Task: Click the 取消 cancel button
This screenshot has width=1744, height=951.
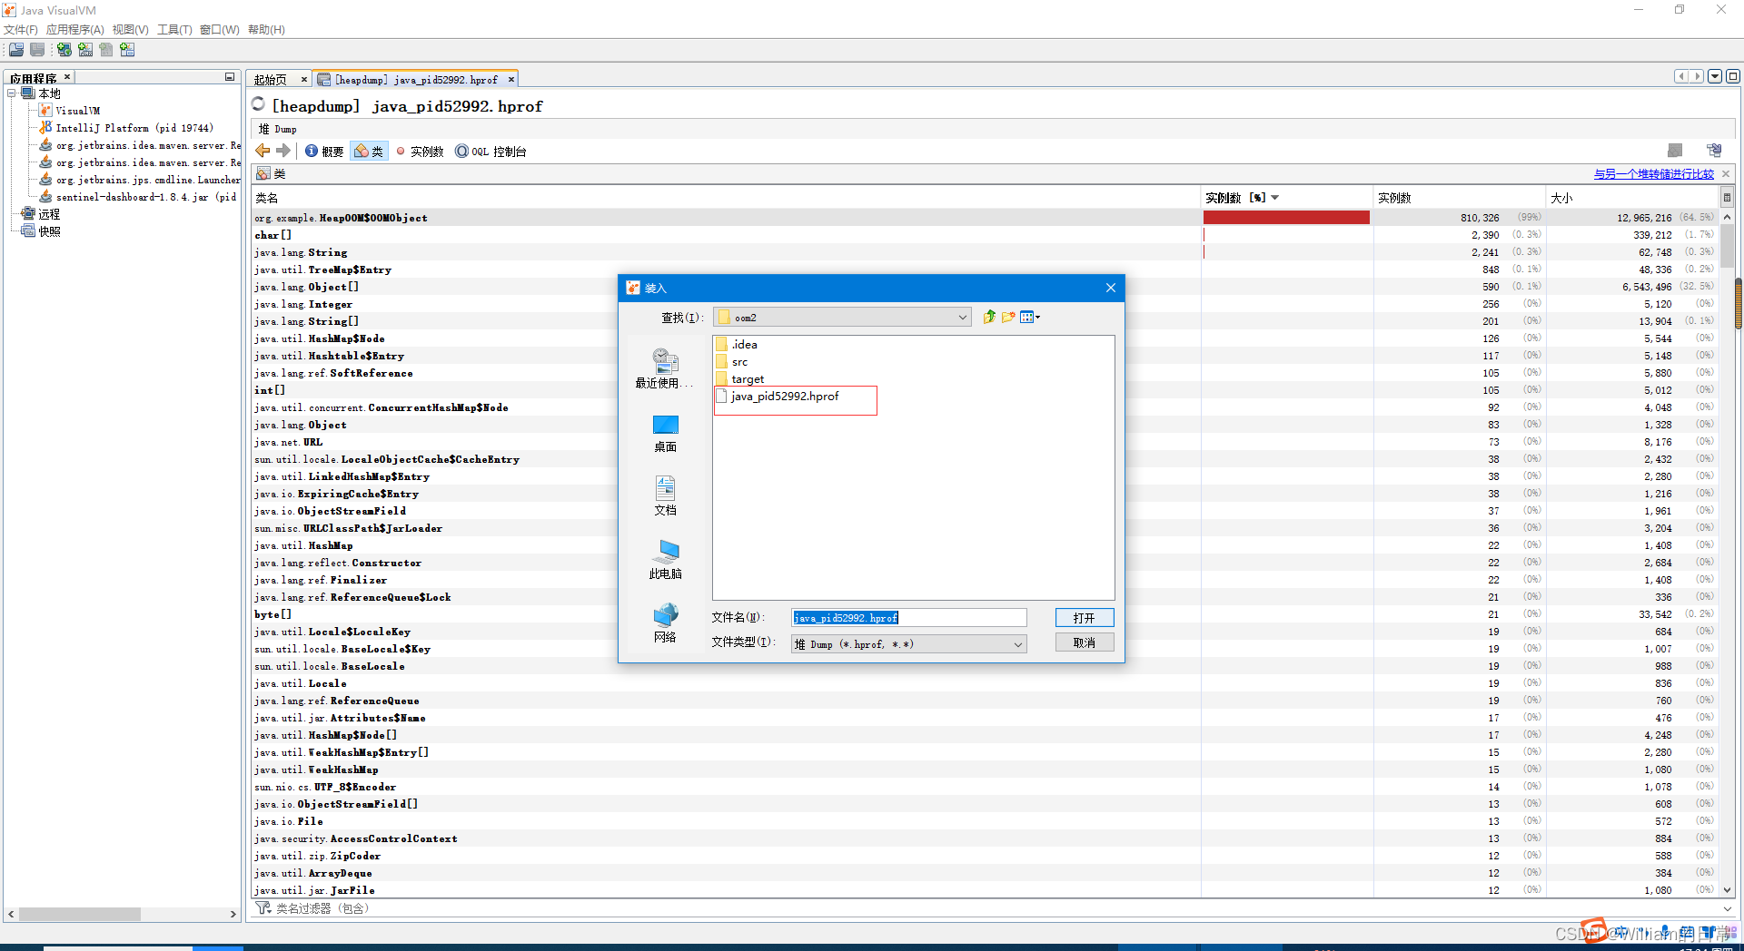Action: click(1085, 642)
